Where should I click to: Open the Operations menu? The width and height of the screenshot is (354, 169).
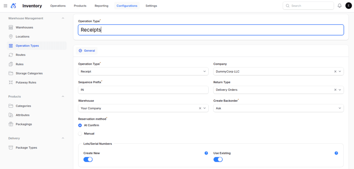(58, 6)
